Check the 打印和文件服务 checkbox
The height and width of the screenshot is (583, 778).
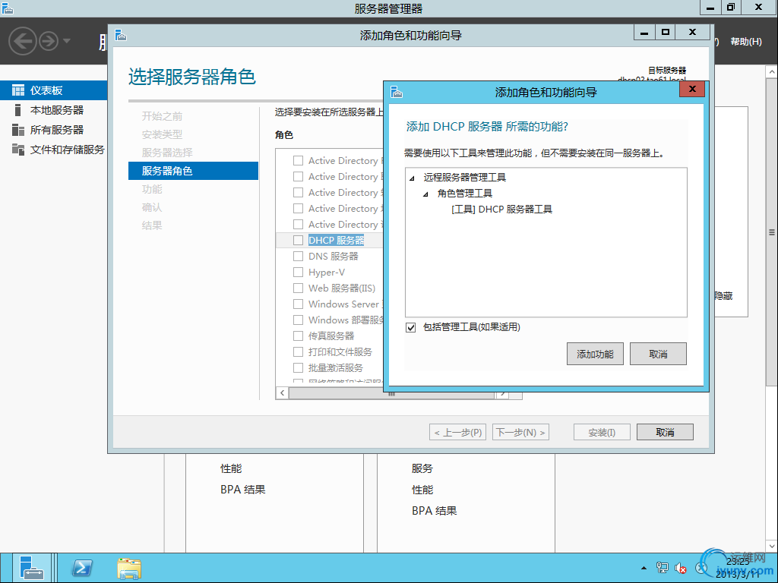pyautogui.click(x=298, y=352)
